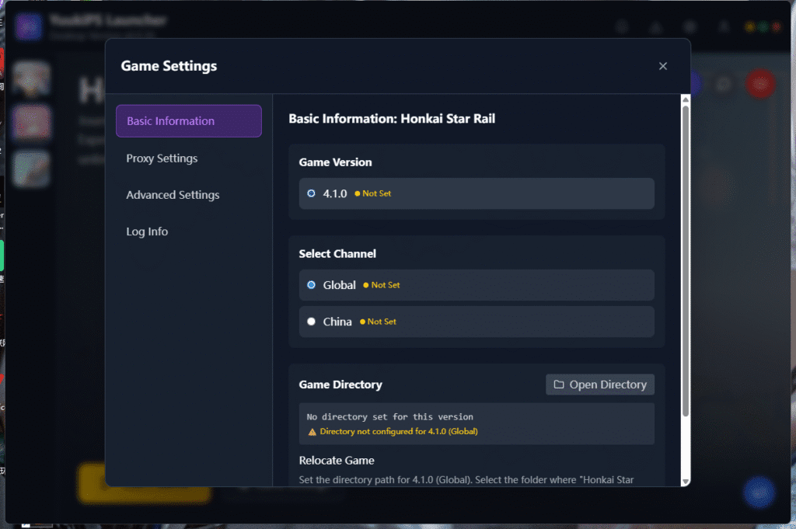Click the settings panel scrollbar thumb
Image resolution: width=796 pixels, height=529 pixels.
[686, 261]
